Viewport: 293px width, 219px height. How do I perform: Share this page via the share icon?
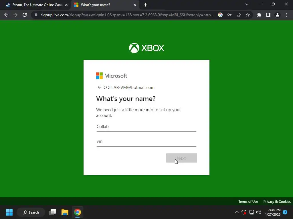(x=239, y=15)
